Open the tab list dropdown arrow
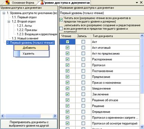This screenshot has width=144, height=129. (x=137, y=2)
